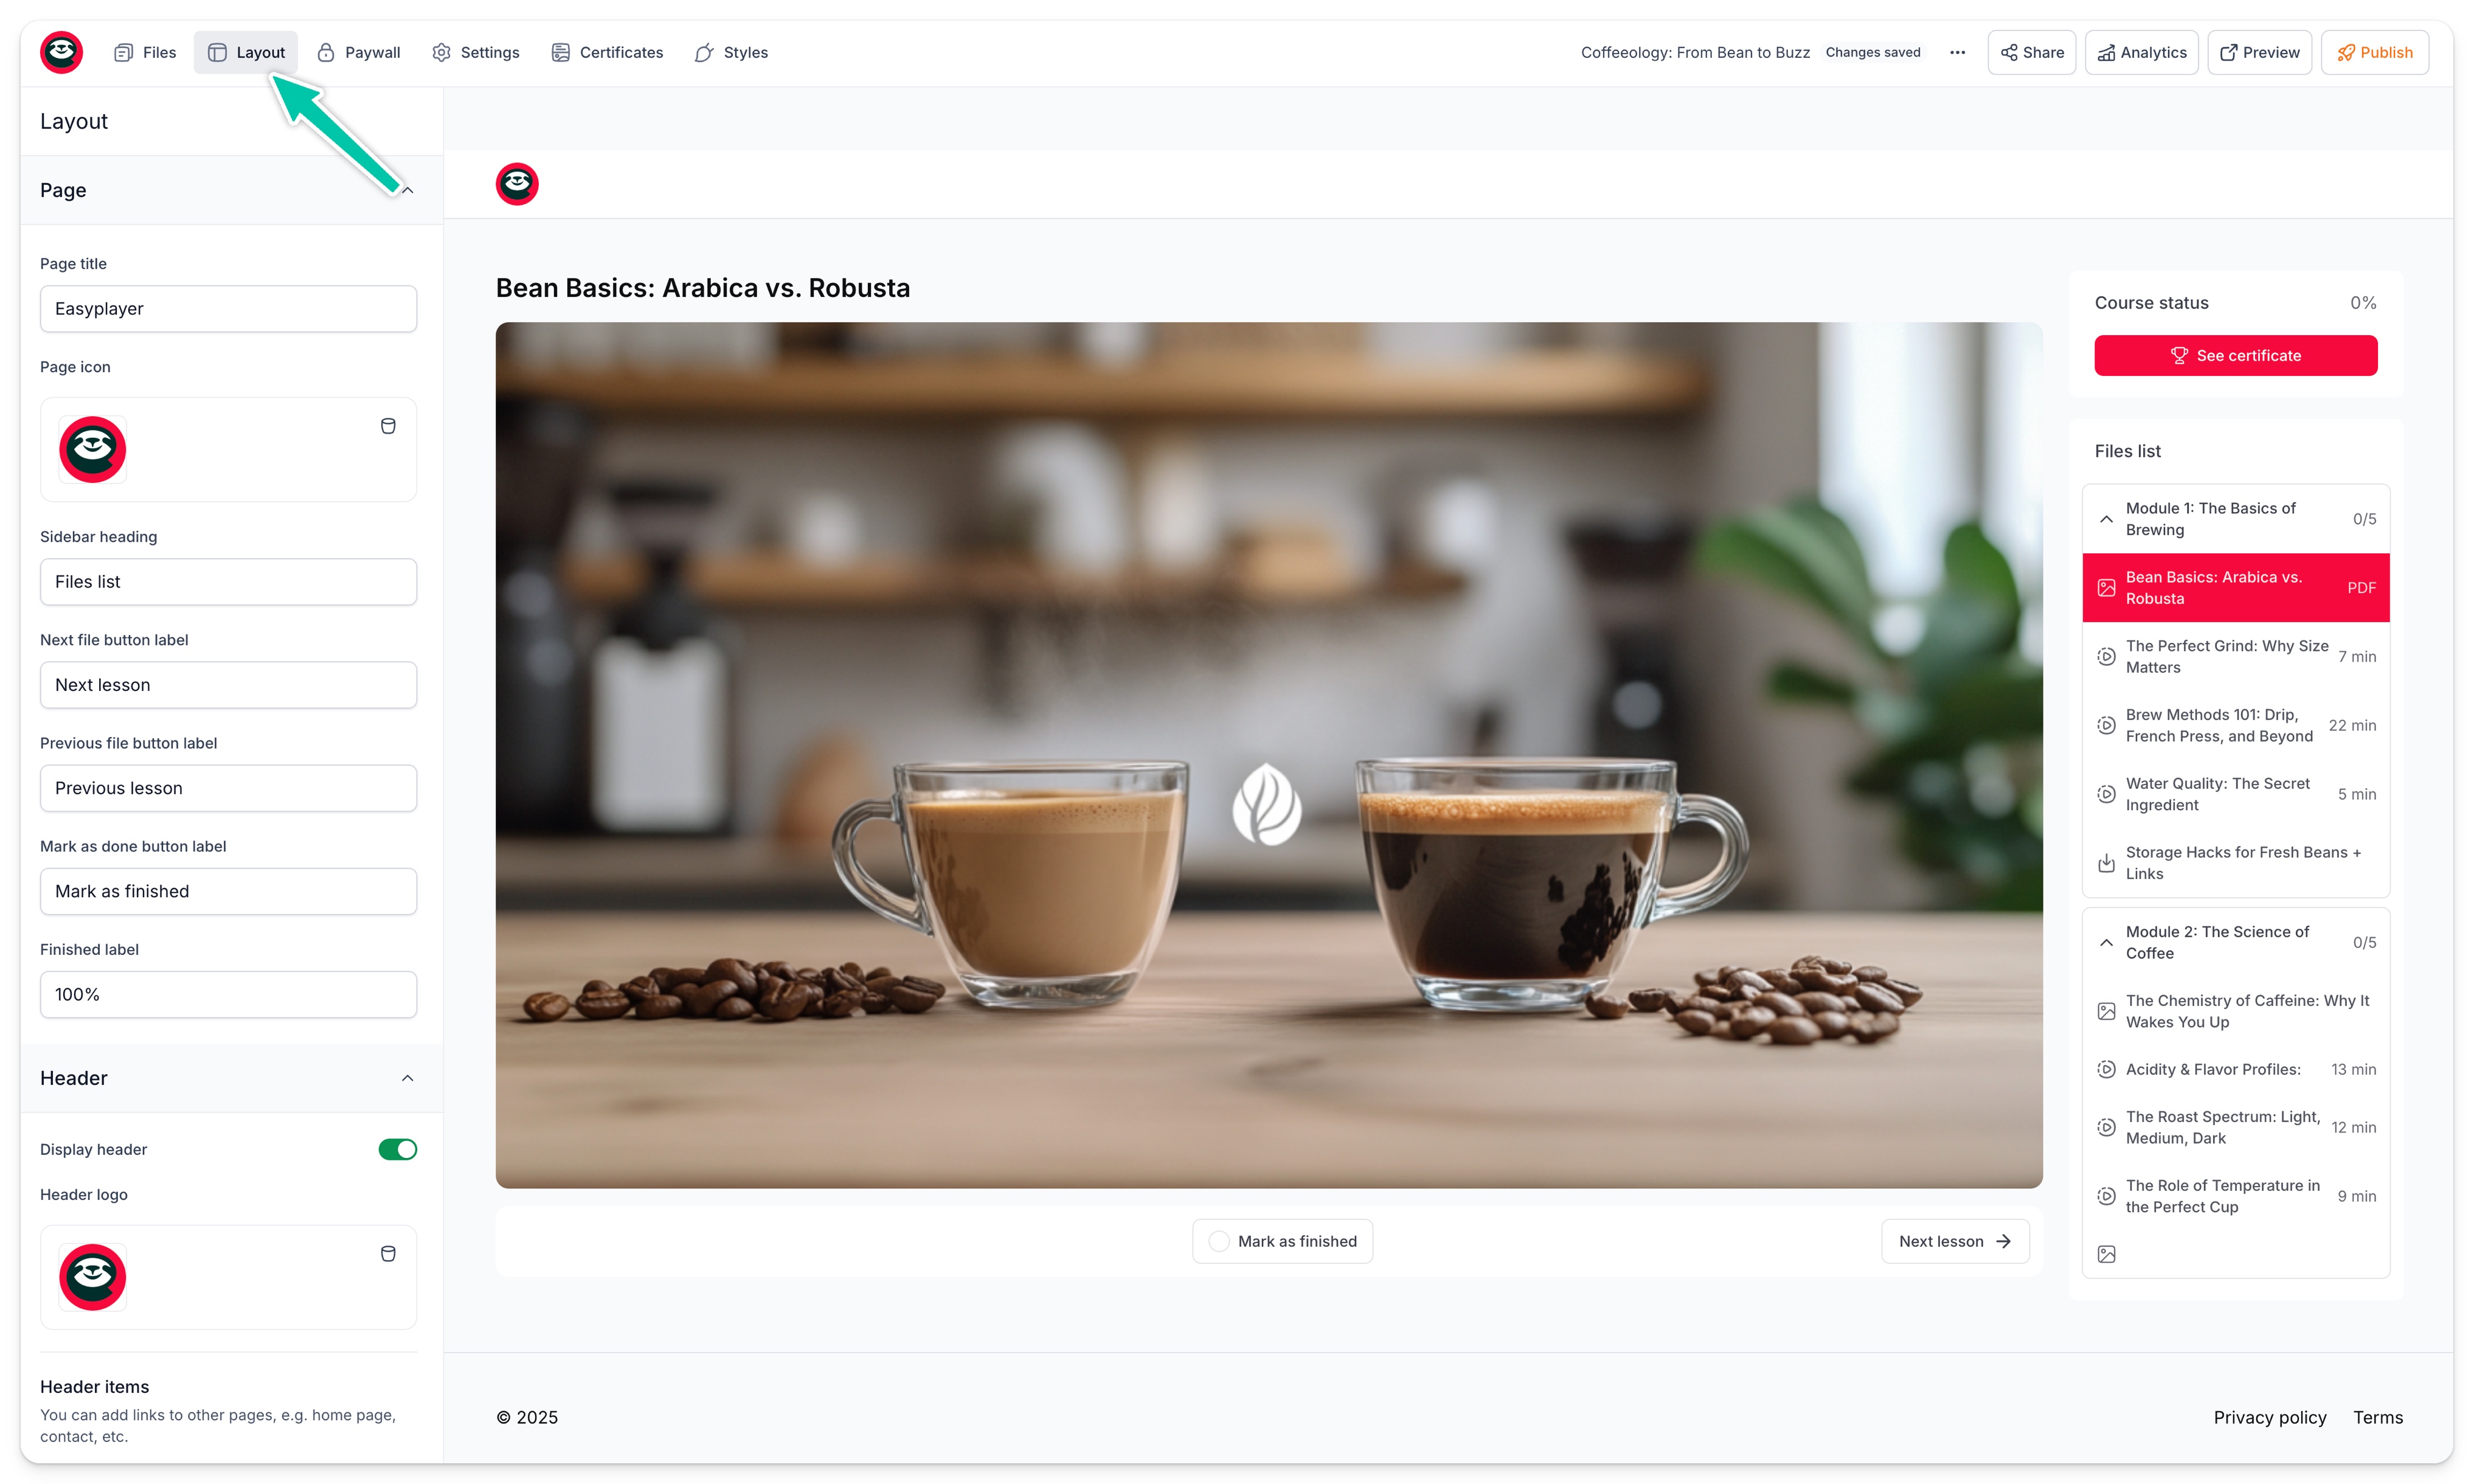The width and height of the screenshot is (2474, 1484).
Task: Select Storage Hacks for Fresh Beans download item
Action: pyautogui.click(x=2235, y=862)
